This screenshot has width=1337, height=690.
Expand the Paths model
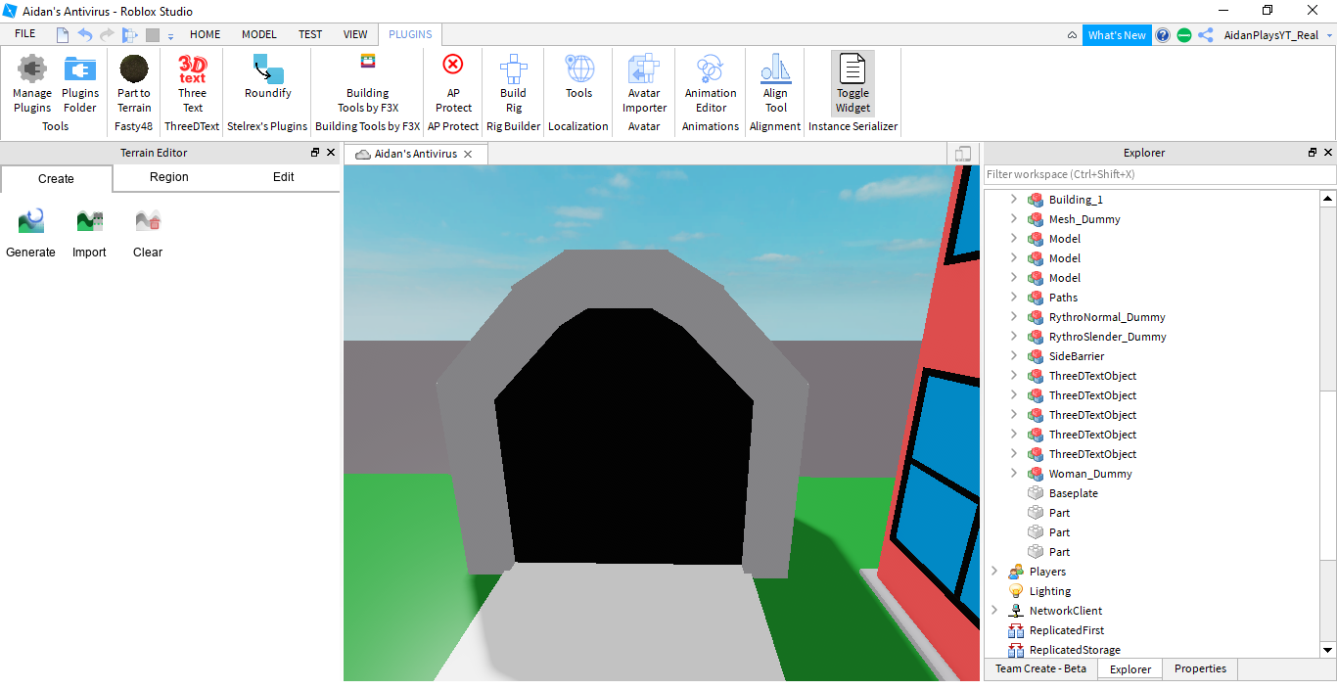1013,297
